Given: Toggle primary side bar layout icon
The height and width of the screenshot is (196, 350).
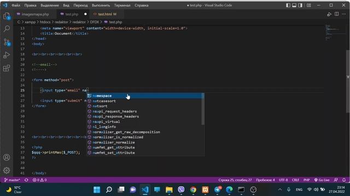Looking at the screenshot, I should coord(288,5).
